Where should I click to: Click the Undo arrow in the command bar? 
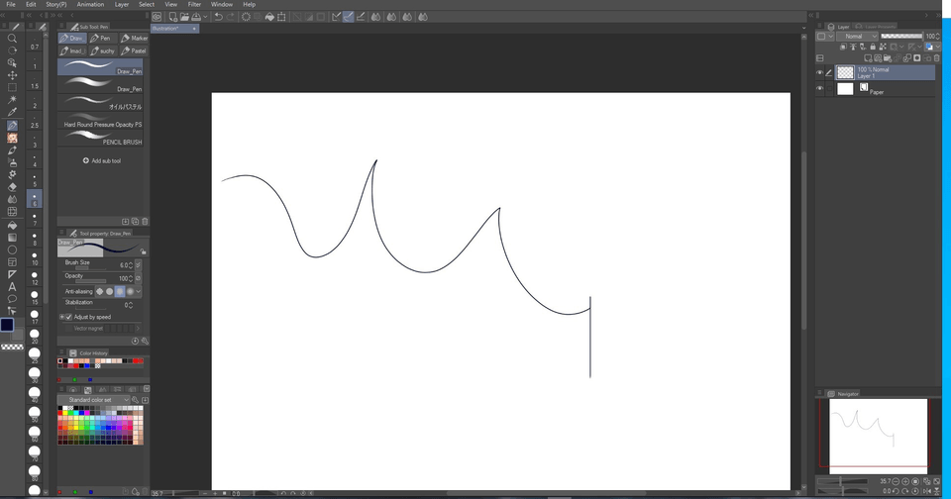coord(218,17)
